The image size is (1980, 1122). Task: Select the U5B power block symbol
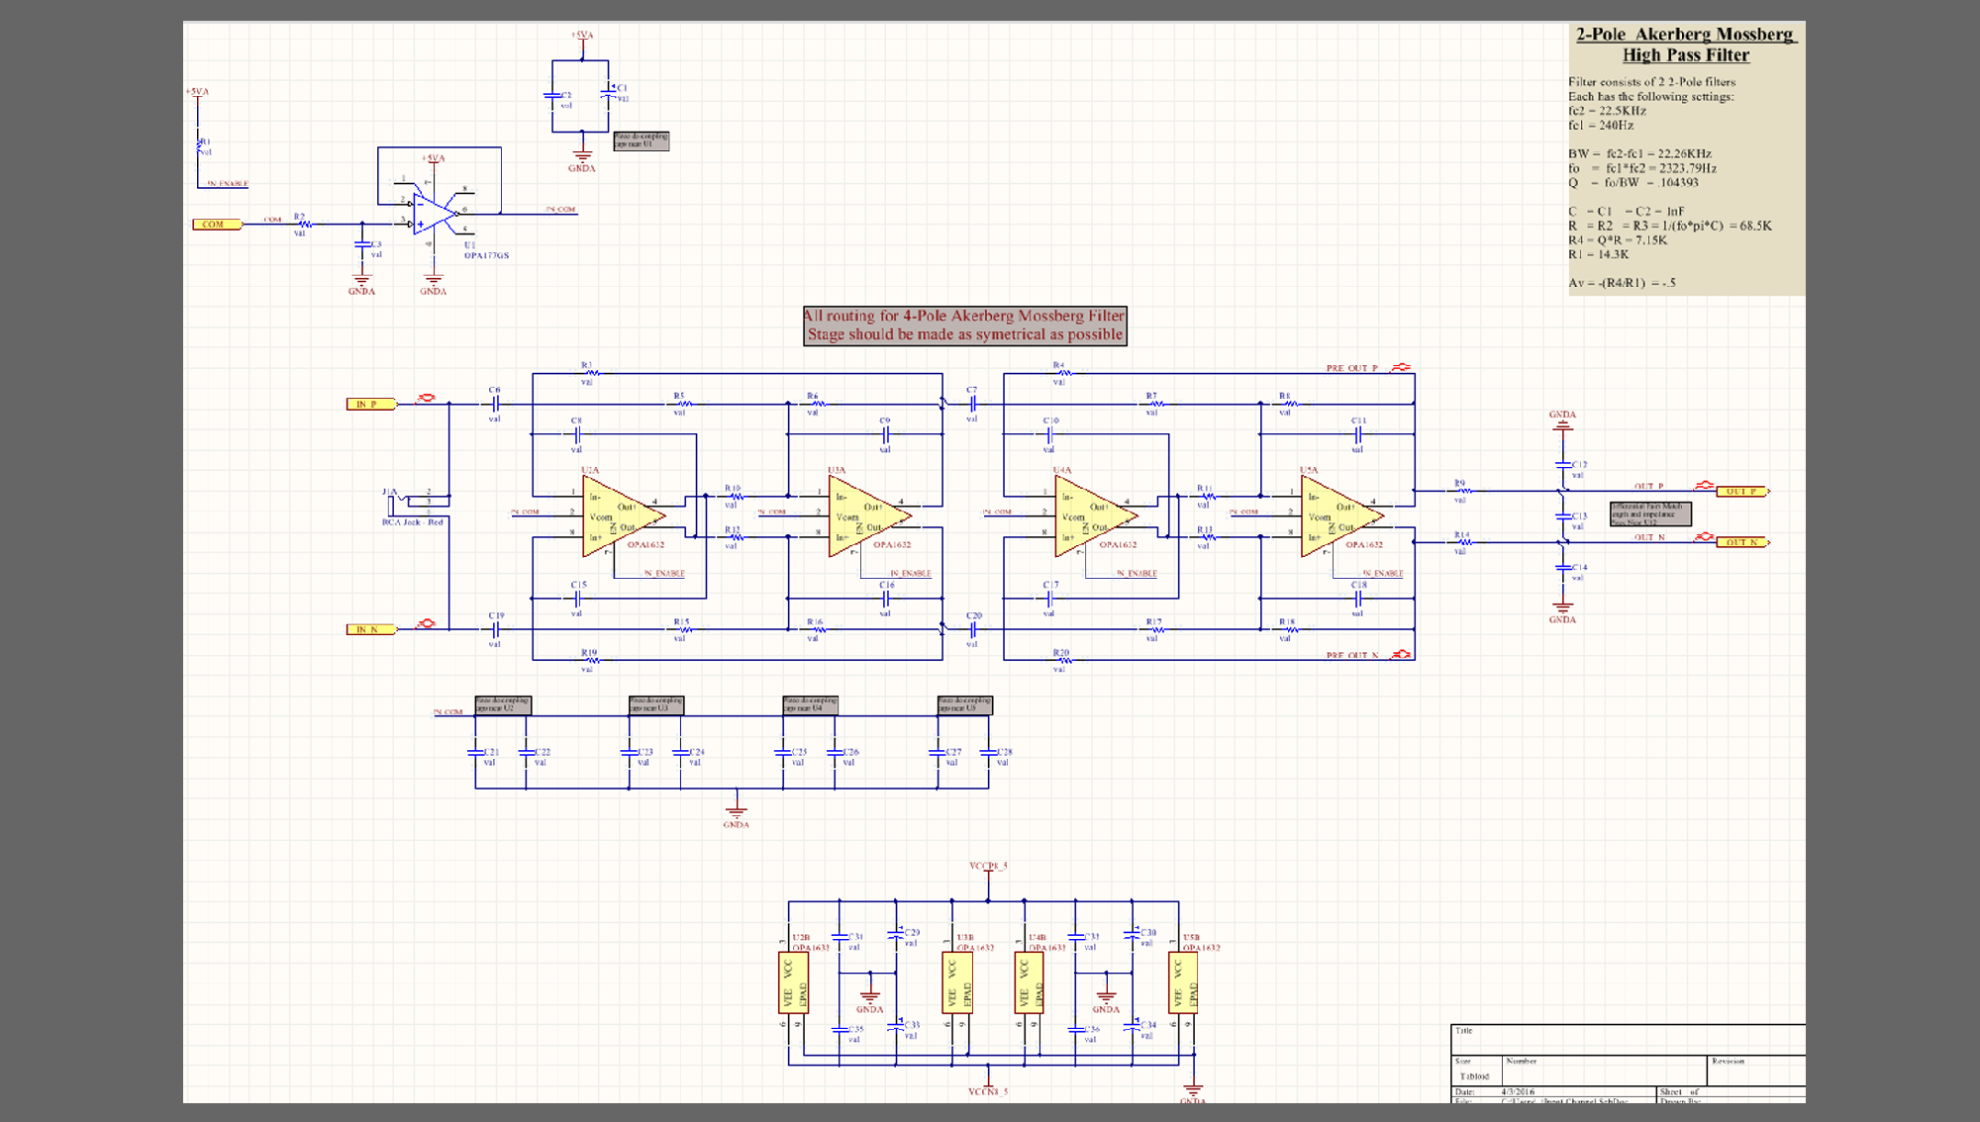point(1184,982)
